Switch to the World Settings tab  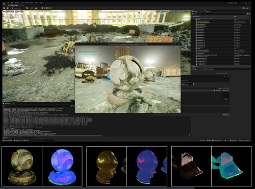click(x=209, y=69)
